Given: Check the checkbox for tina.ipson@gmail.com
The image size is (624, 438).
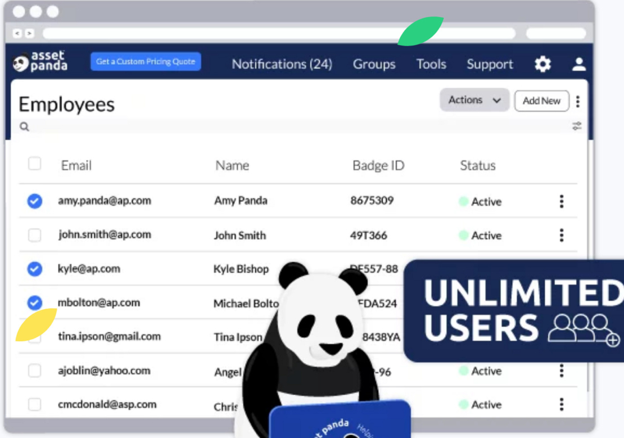Looking at the screenshot, I should (34, 336).
